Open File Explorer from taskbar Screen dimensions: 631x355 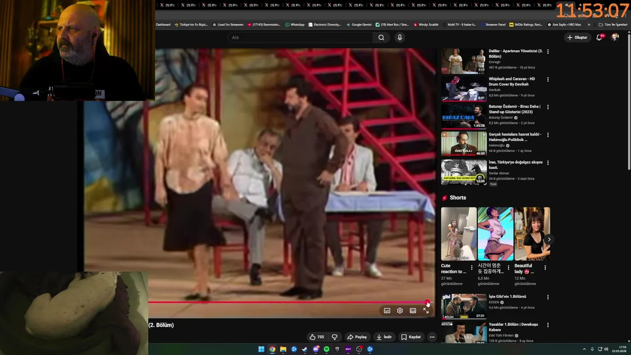point(283,349)
